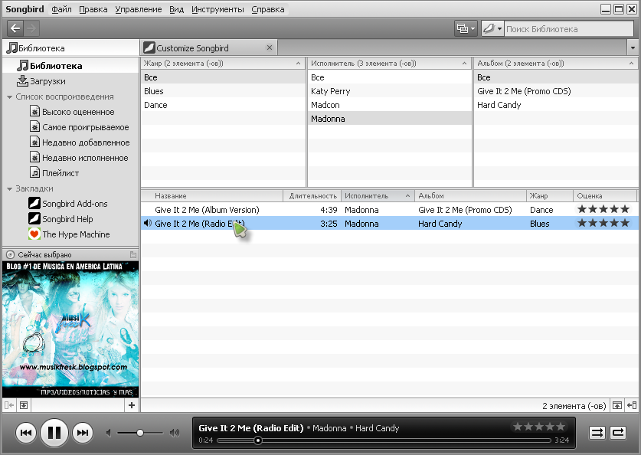Open The Hype Machine bookmark
Image resolution: width=641 pixels, height=455 pixels.
coord(70,234)
